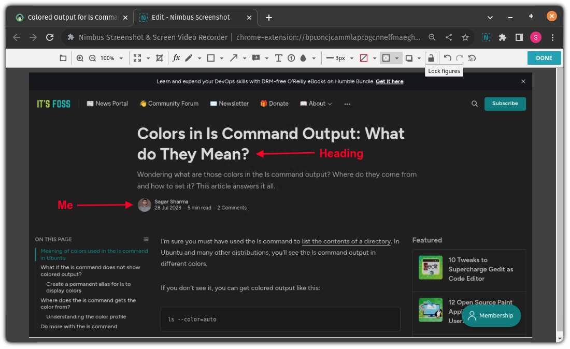
Task: Switch to Colored Output for ls Command tab
Action: pyautogui.click(x=73, y=17)
